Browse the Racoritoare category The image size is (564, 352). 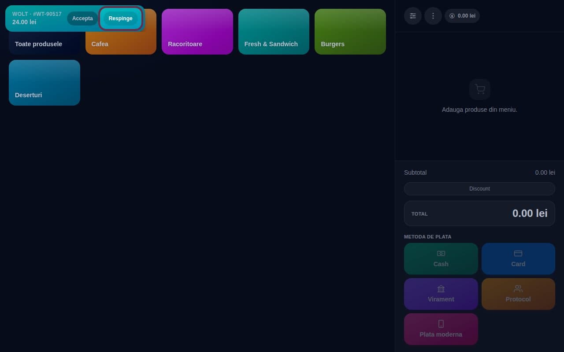(197, 32)
